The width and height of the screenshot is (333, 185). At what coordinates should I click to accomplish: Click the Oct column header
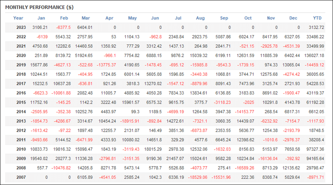coord(248,18)
